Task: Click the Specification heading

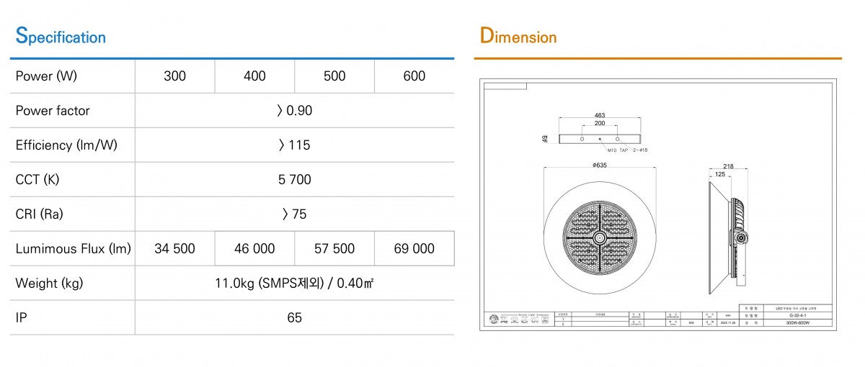Action: 61,36
